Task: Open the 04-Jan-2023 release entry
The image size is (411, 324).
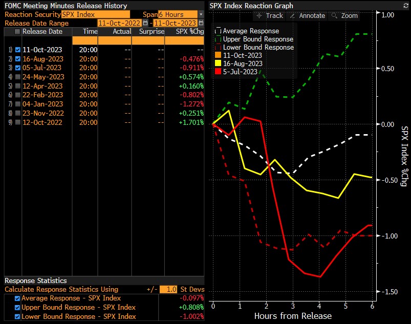Action: [x=42, y=104]
